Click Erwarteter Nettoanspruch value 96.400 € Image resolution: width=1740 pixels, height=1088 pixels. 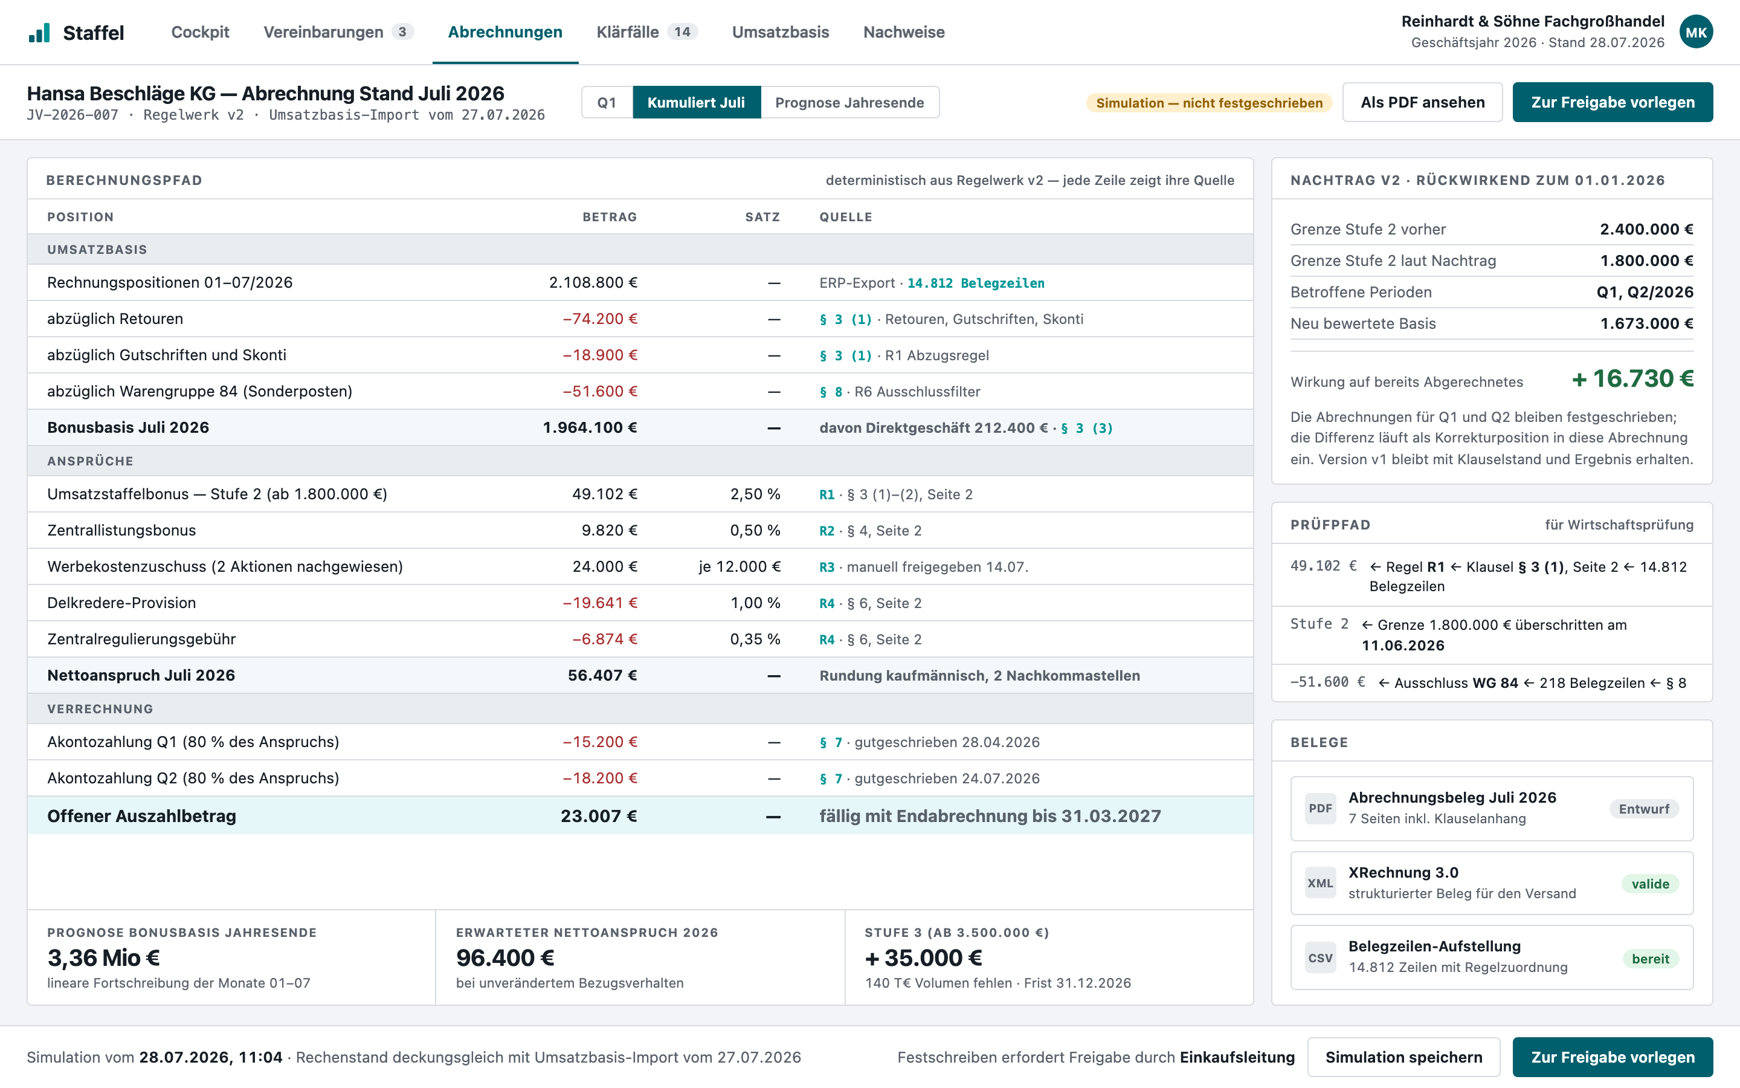coord(504,958)
